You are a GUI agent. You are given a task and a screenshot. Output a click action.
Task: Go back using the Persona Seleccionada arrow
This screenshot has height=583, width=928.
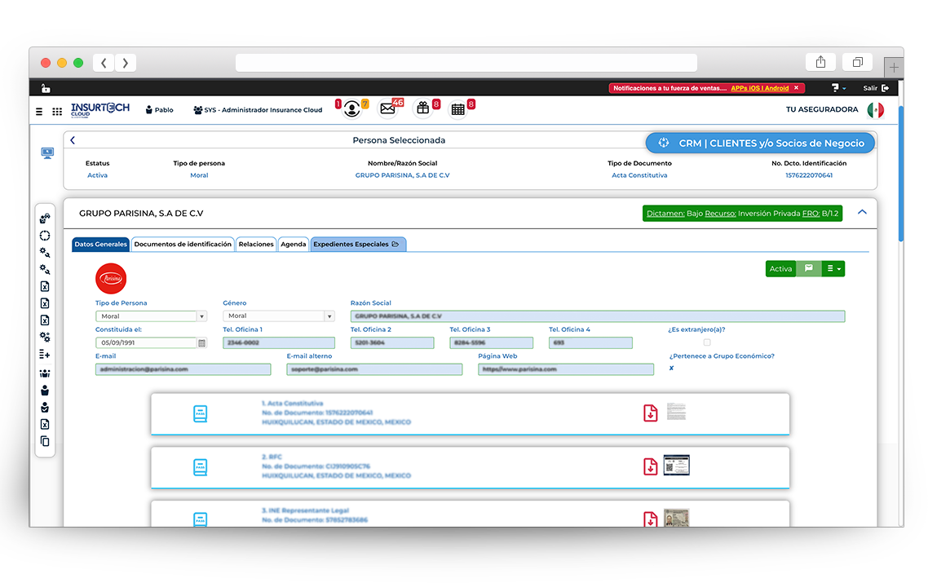pos(73,140)
